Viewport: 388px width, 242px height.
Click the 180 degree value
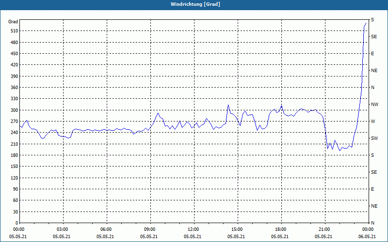[x=14, y=155]
